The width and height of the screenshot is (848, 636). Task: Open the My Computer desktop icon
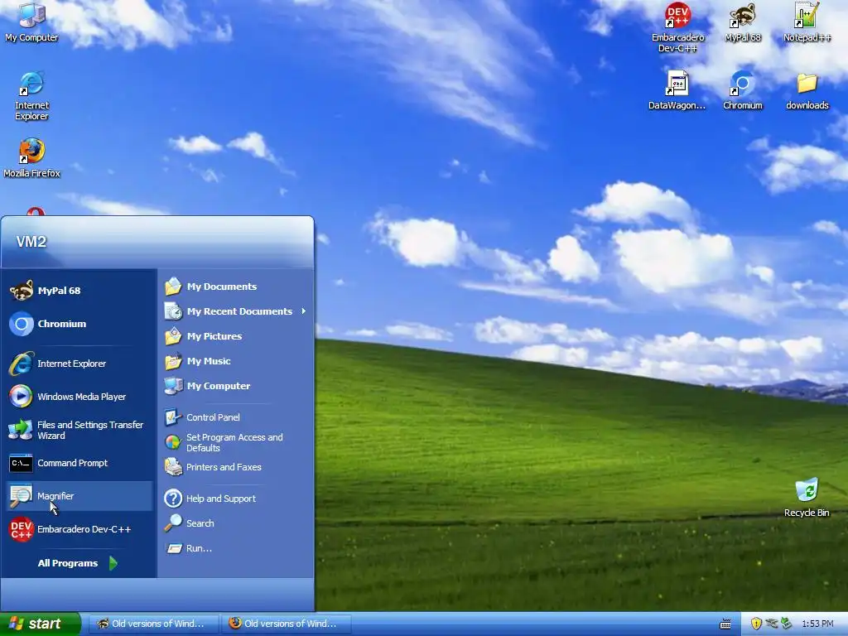tap(32, 22)
